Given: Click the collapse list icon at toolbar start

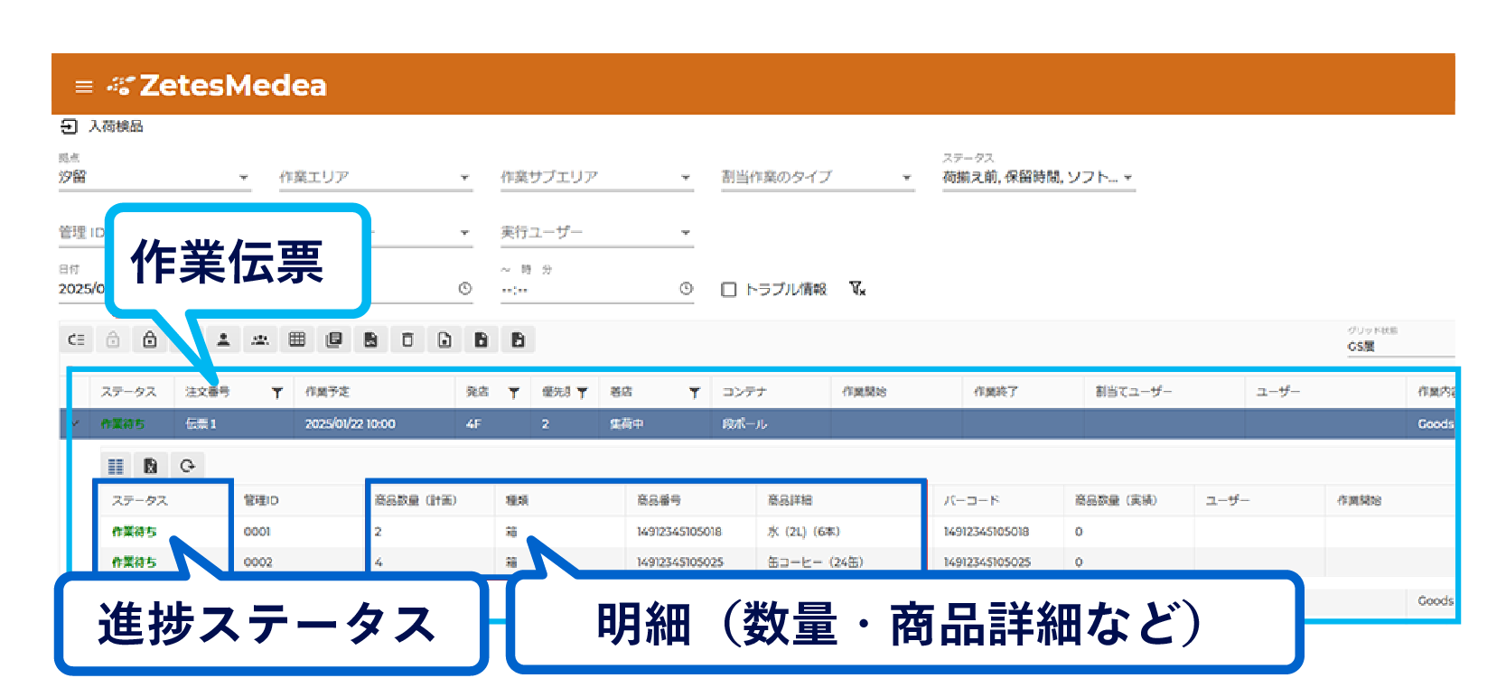Looking at the screenshot, I should pos(77,340).
